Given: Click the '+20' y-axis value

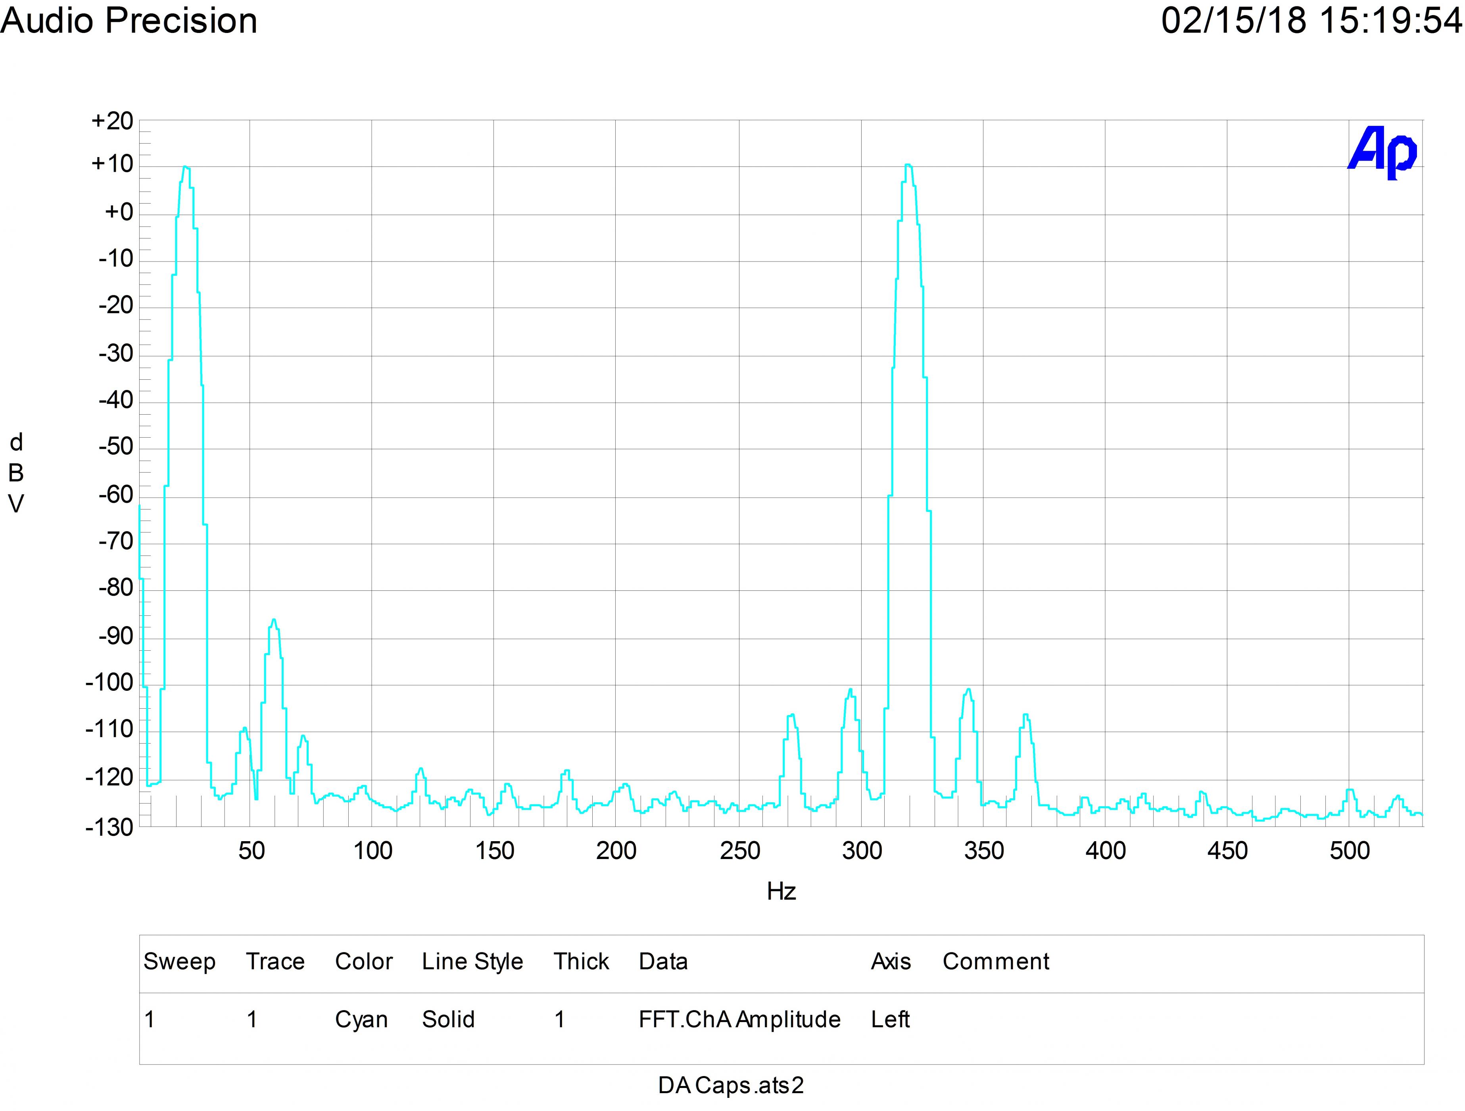Looking at the screenshot, I should tap(113, 121).
